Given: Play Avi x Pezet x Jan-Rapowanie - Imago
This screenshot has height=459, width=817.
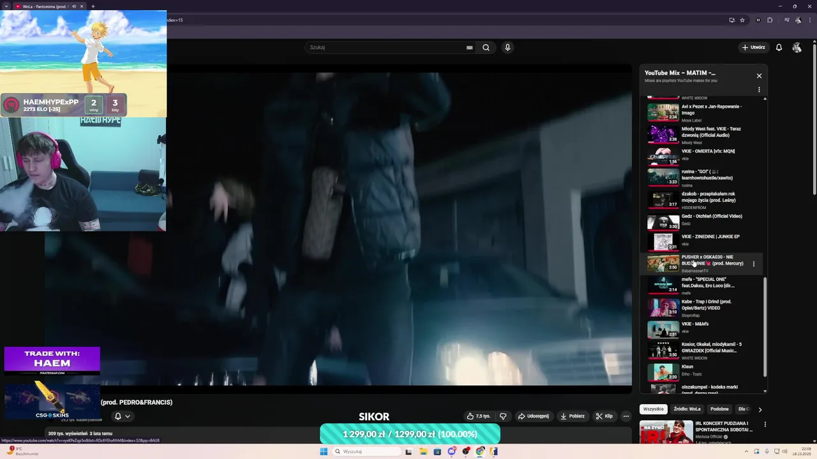Looking at the screenshot, I should tap(701, 113).
